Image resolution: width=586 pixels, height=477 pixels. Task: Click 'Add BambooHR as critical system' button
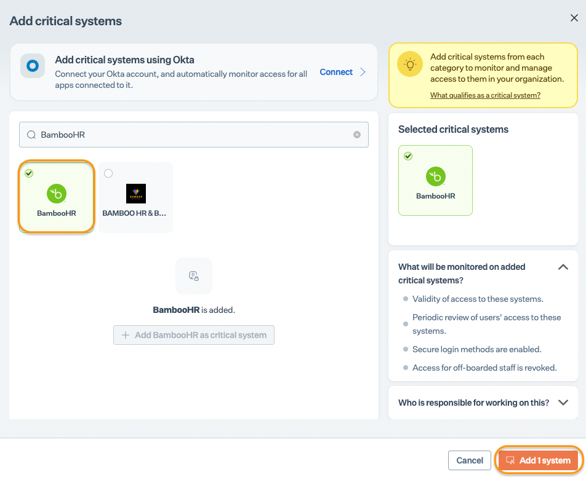(193, 335)
